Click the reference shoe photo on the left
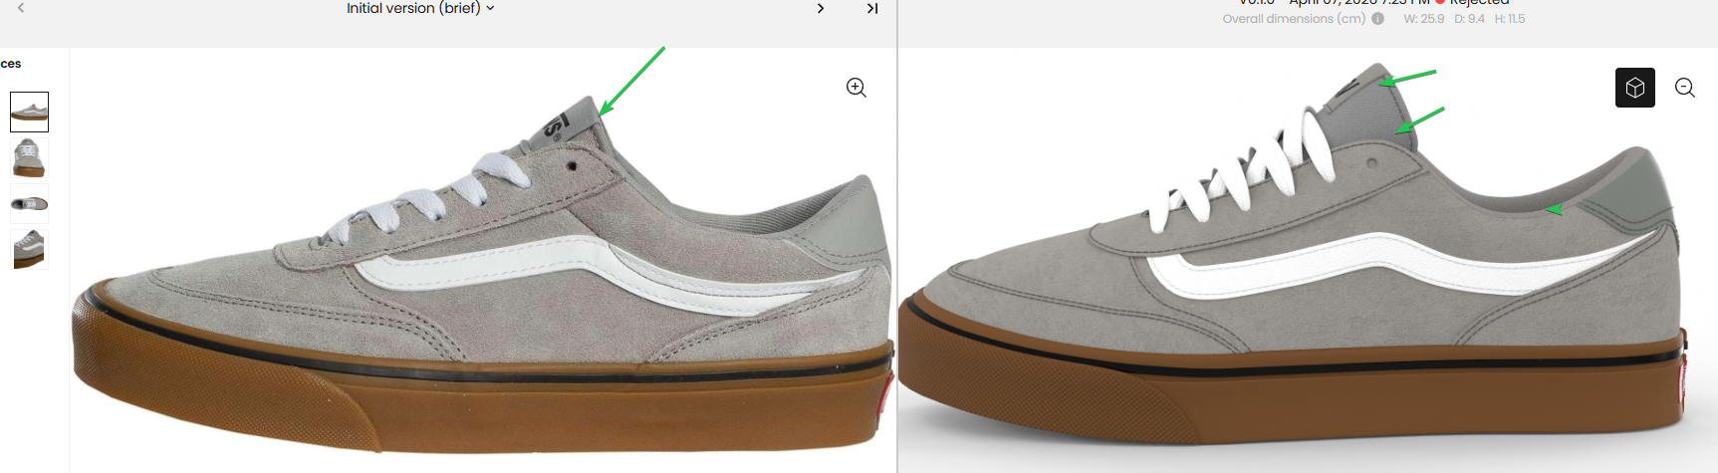 (483, 274)
